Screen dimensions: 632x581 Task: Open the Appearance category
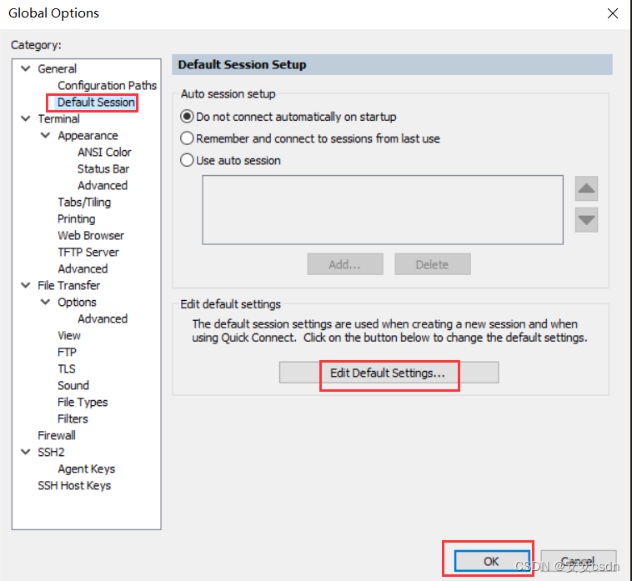(x=88, y=136)
